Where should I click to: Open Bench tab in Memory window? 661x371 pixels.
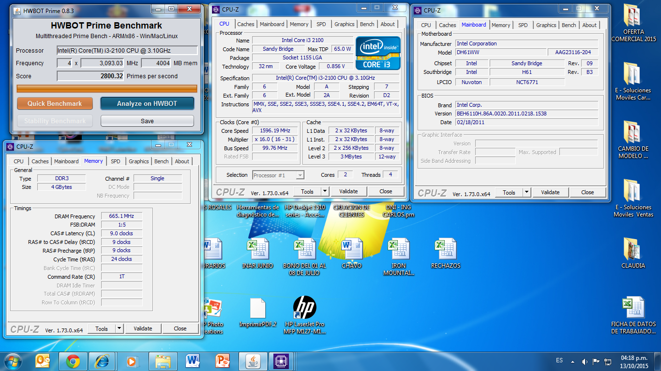point(162,161)
